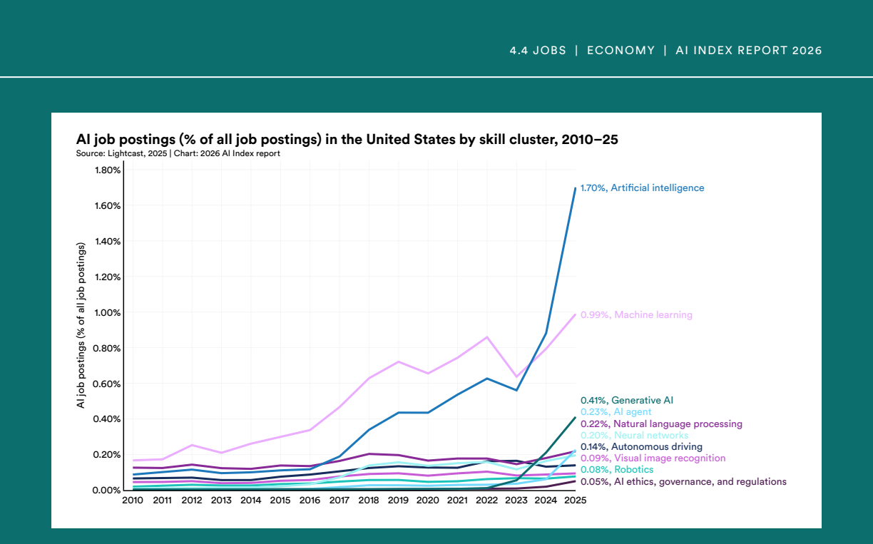Click 'ECONOMY' in the page header
This screenshot has height=544, width=873.
click(621, 51)
